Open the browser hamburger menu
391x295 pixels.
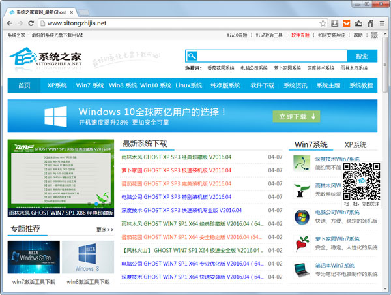382,23
